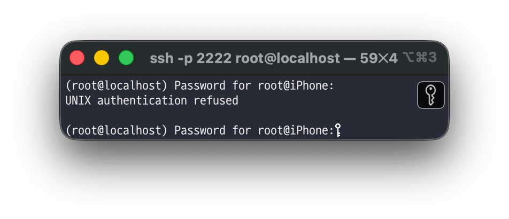Close the ssh terminal window with red button
509x219 pixels.
77,58
